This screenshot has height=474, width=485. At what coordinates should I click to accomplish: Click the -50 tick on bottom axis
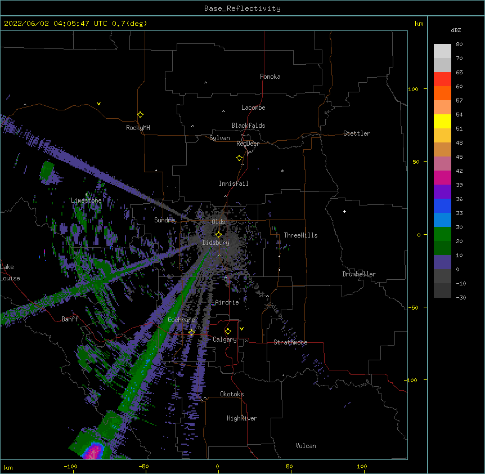143,466
